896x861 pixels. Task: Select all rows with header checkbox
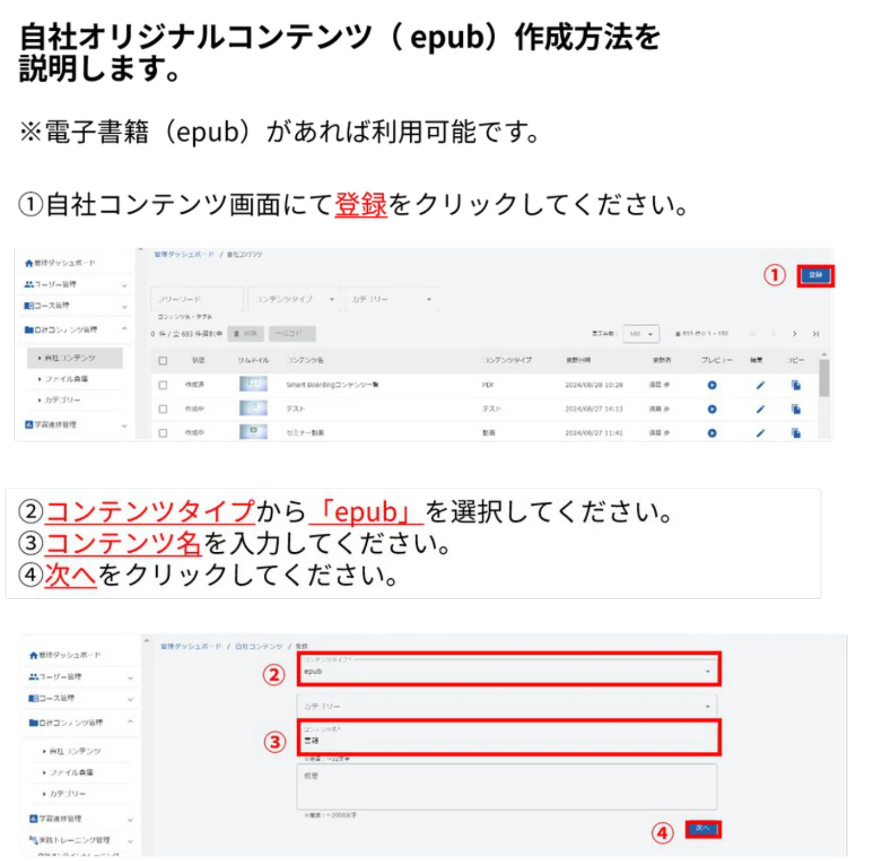click(163, 360)
